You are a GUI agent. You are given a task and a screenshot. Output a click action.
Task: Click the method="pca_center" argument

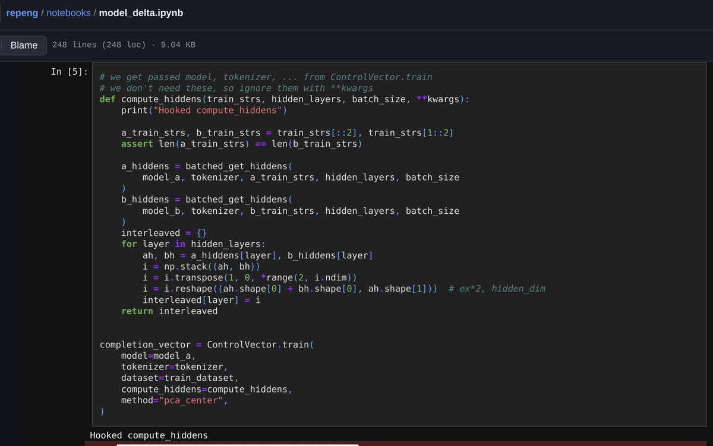pyautogui.click(x=174, y=400)
